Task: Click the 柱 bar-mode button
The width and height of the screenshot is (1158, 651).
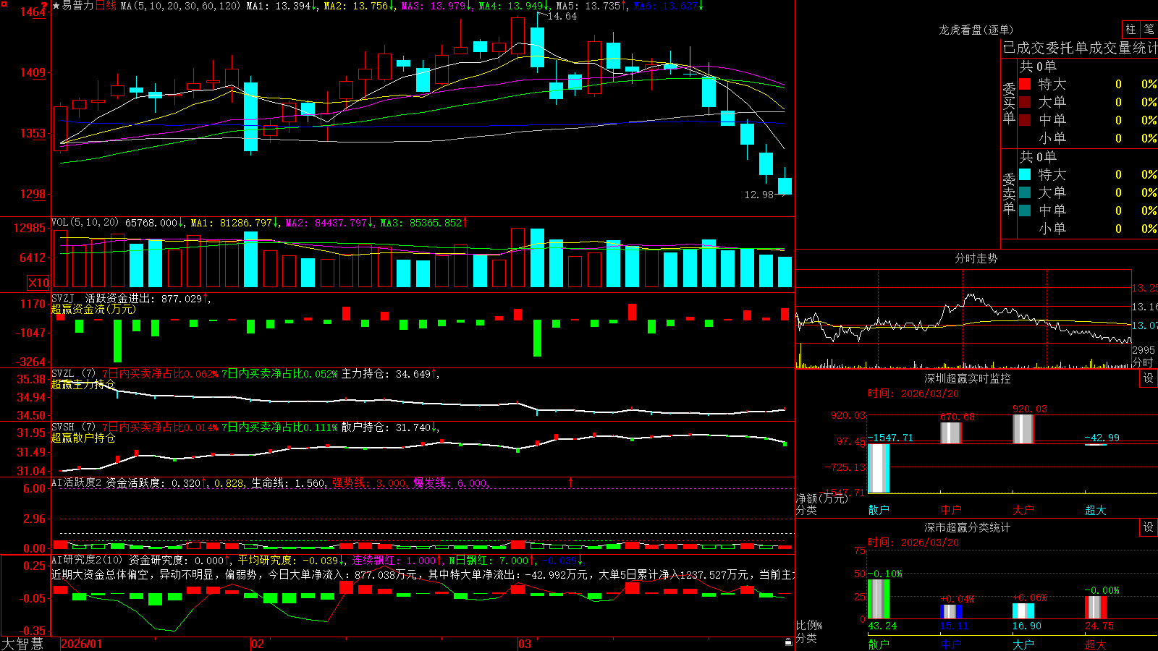Action: [x=1130, y=30]
